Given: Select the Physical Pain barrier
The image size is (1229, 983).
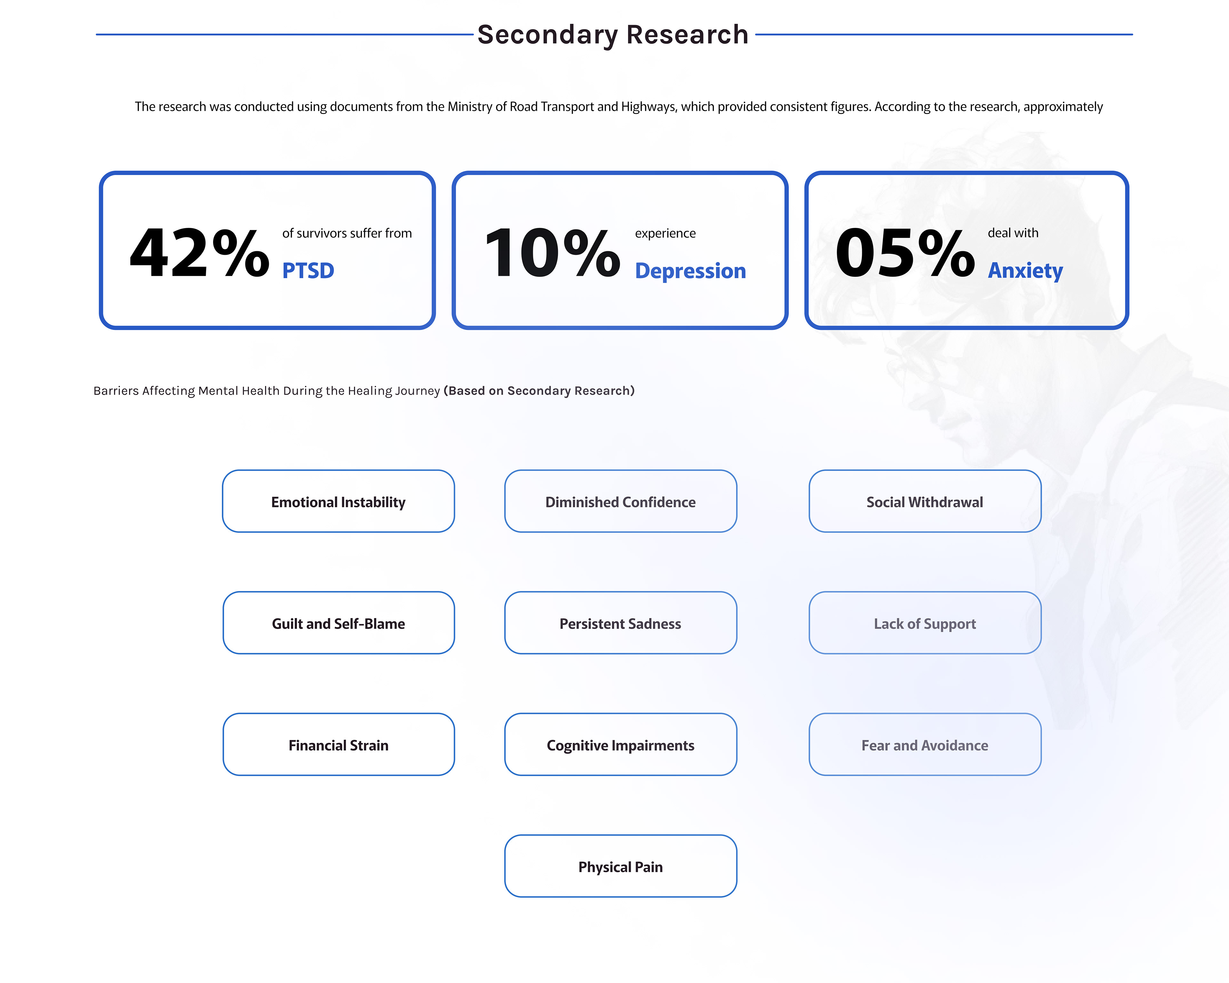Looking at the screenshot, I should (x=620, y=866).
